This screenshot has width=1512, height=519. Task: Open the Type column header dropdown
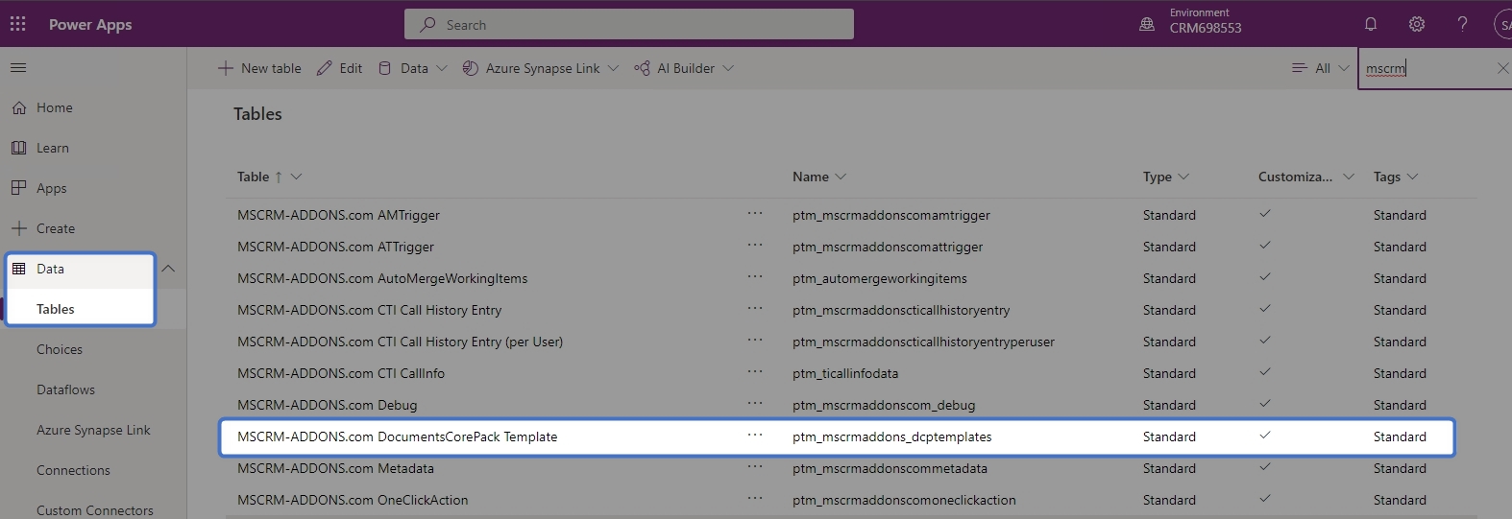pos(1166,177)
